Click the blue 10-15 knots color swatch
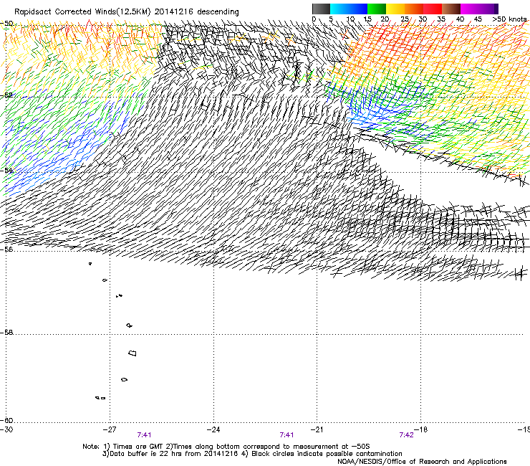530x466 pixels. click(358, 9)
